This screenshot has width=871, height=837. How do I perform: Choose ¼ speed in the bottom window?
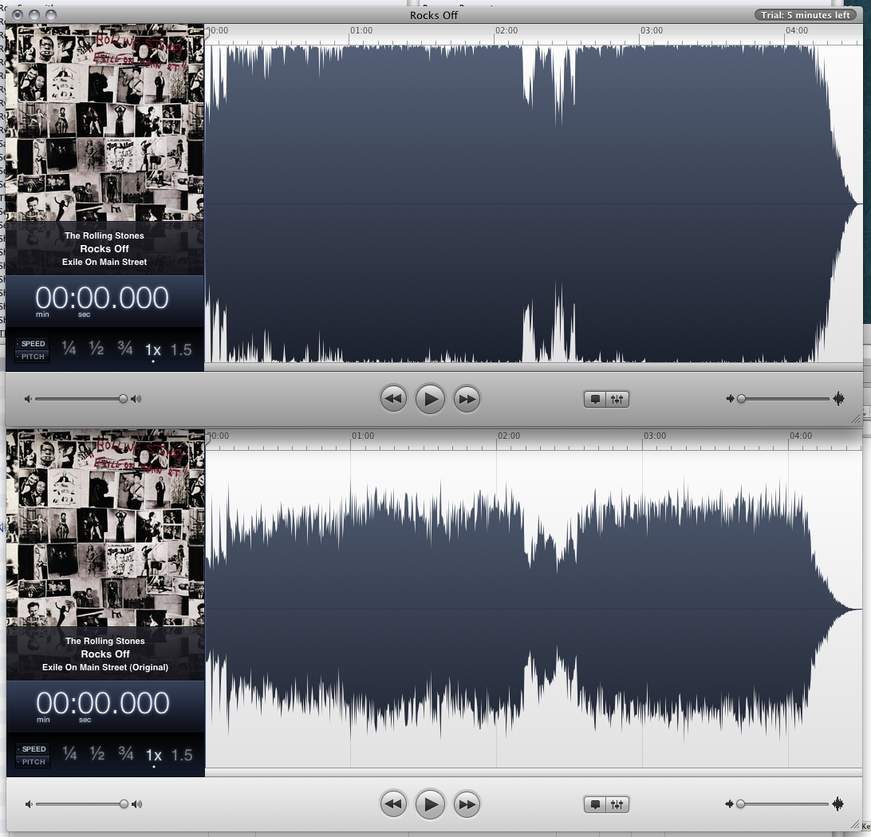(70, 755)
